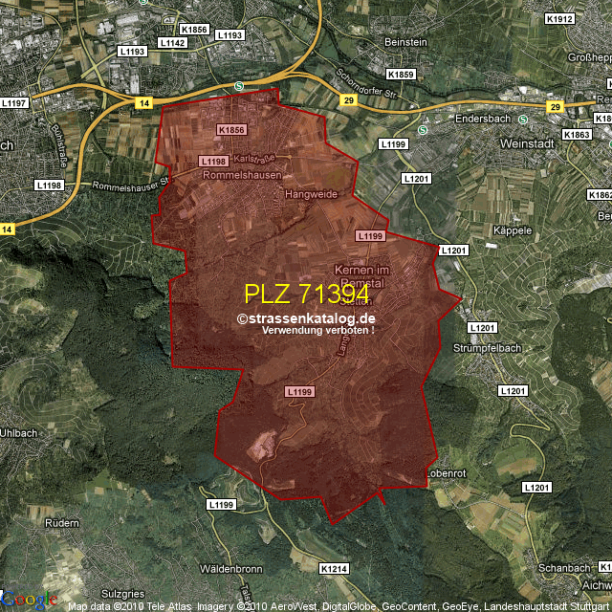Click the S-Bahn station icon north of Rommelshausen
Screen dimensions: 612x612
pos(239,87)
